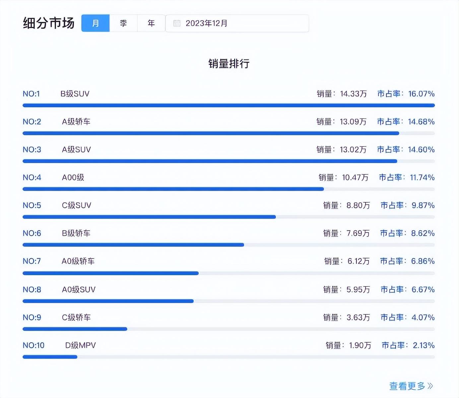Click the A00级 sales progress bar

click(229, 189)
